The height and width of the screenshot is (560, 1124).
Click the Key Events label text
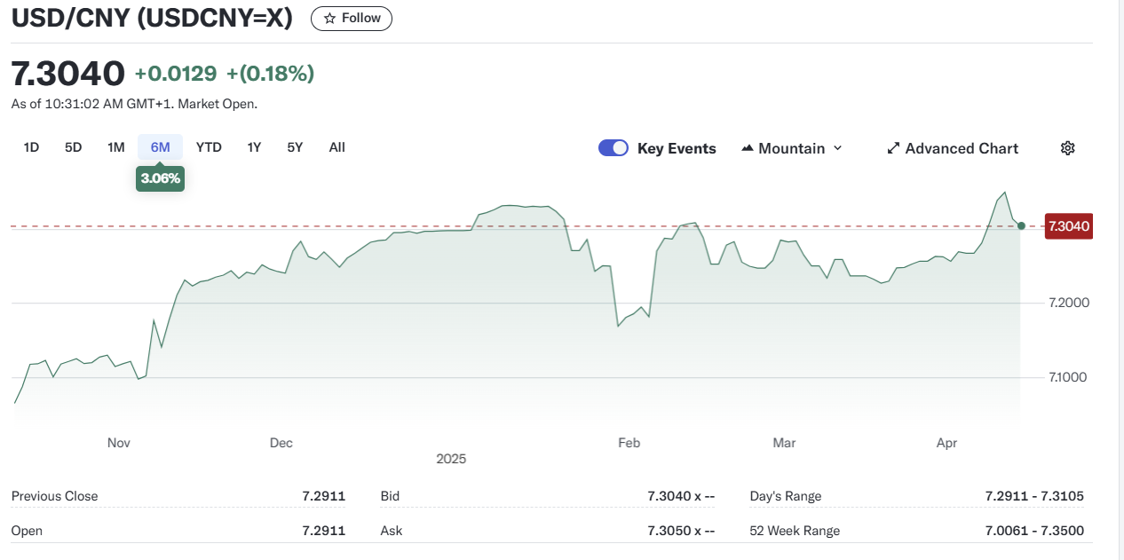click(677, 148)
